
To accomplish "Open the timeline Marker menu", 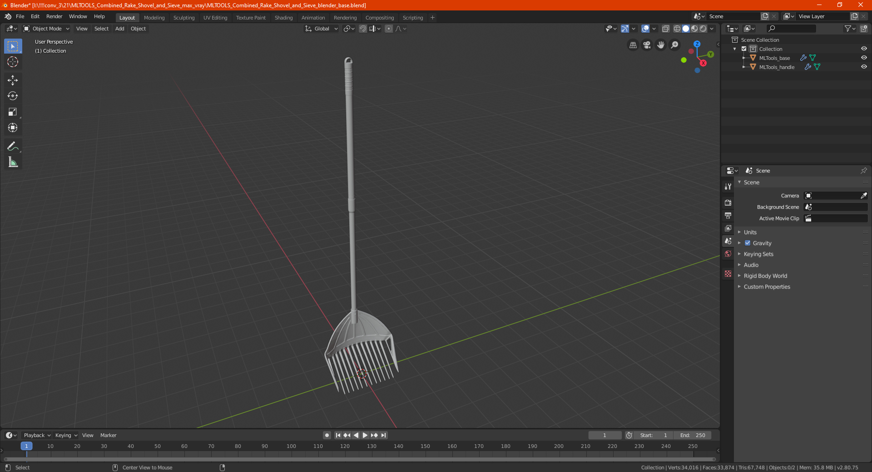I will [108, 435].
